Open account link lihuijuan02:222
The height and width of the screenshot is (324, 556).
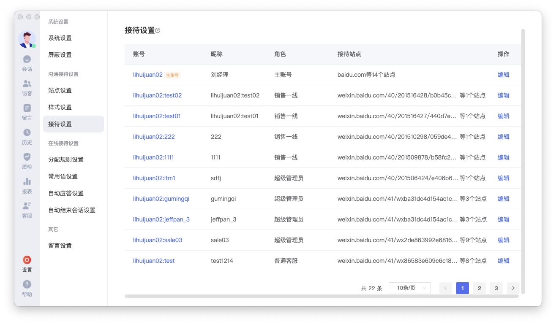[154, 137]
